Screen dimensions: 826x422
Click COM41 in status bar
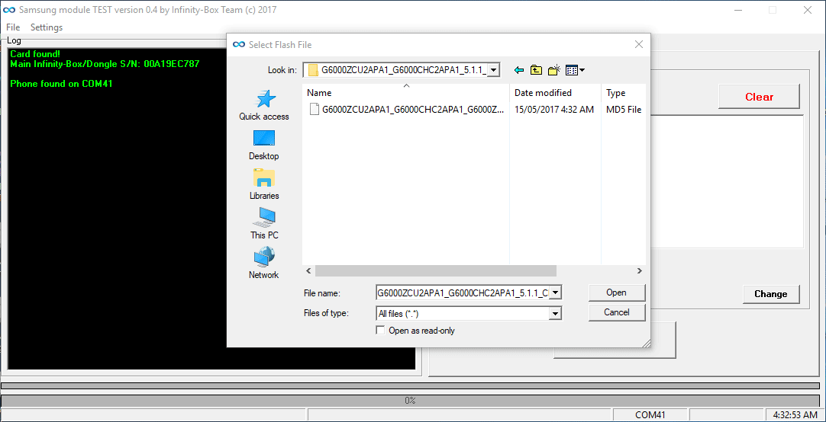pos(650,414)
